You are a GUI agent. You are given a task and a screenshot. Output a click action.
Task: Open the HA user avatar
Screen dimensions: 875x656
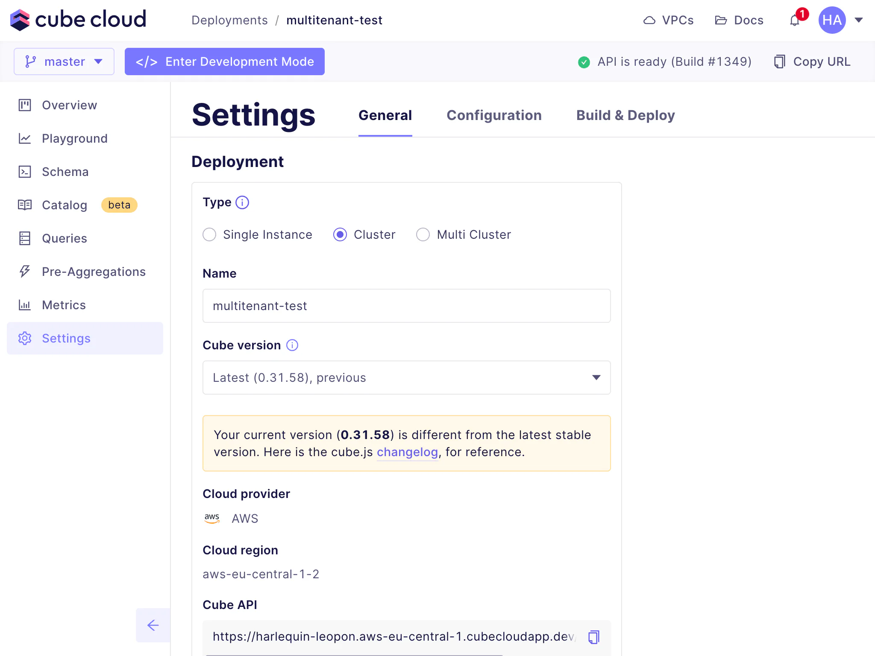coord(831,20)
